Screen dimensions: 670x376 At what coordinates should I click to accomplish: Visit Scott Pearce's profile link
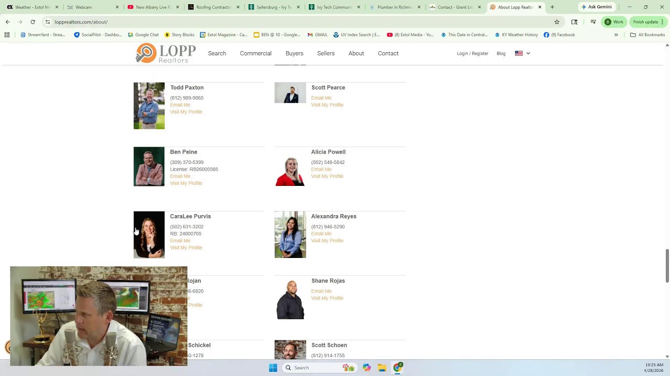pos(327,105)
